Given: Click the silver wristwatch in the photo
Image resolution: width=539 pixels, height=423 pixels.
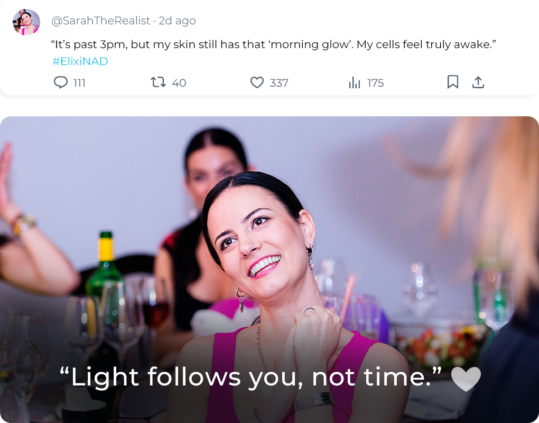Looking at the screenshot, I should (313, 400).
